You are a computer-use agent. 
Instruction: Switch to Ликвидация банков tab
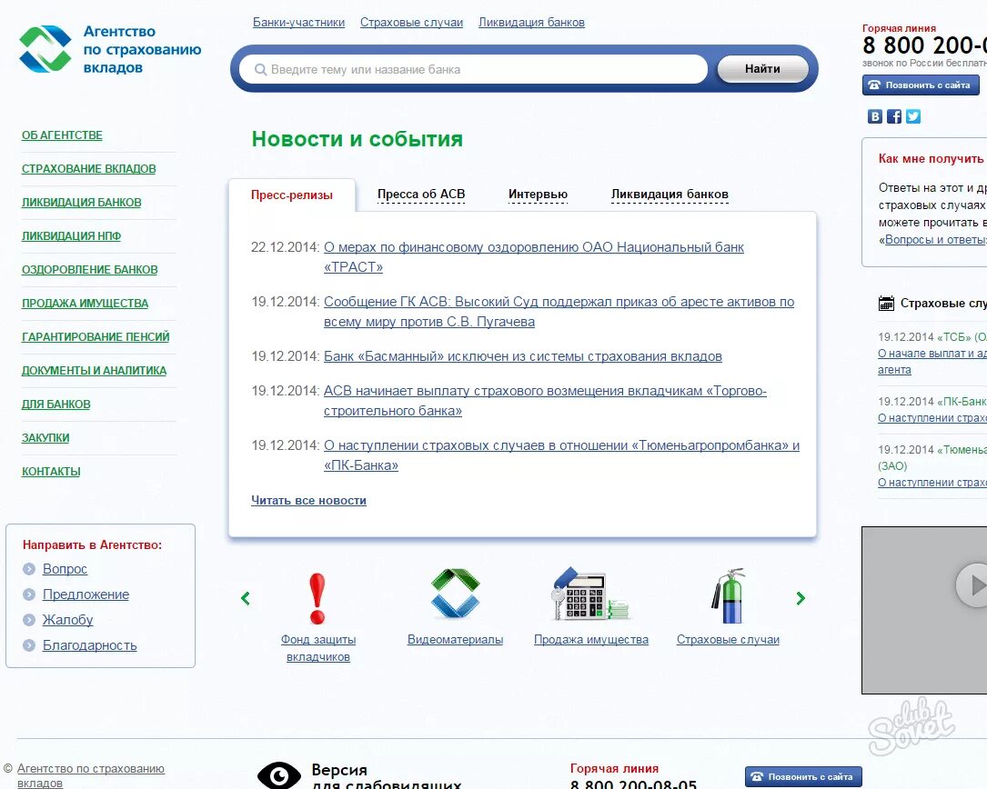pos(670,195)
